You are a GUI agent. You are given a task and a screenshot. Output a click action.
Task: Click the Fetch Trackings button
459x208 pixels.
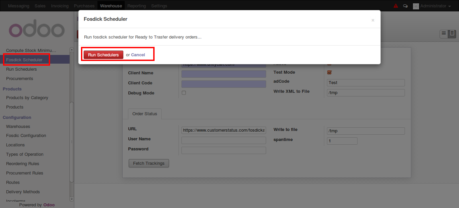[x=149, y=163]
